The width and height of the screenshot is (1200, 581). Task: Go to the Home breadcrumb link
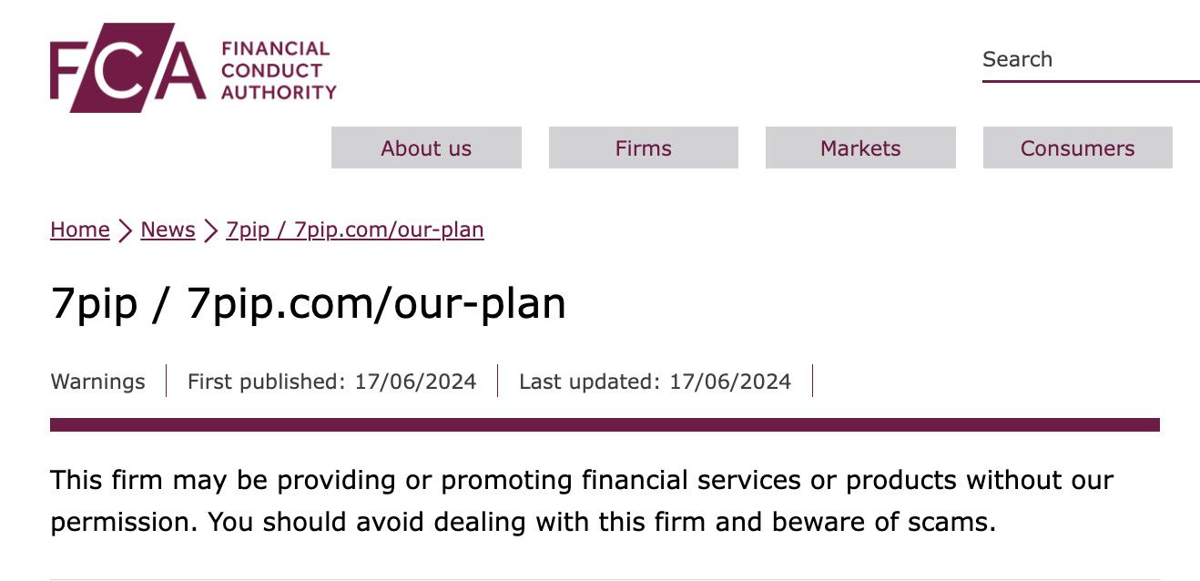point(80,229)
